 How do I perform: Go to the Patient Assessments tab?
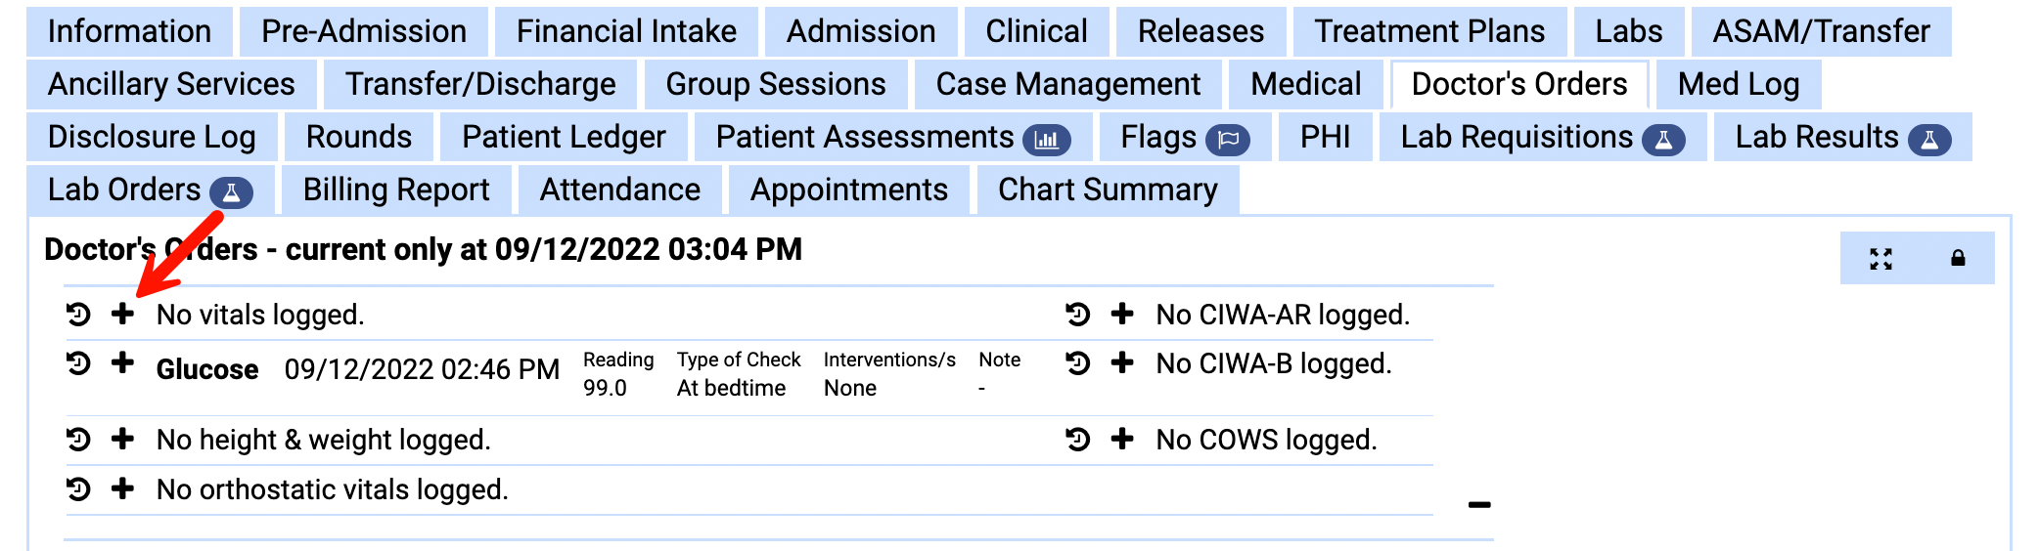tap(892, 138)
